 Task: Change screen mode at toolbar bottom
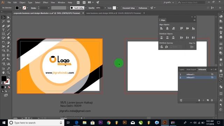tap(6, 96)
